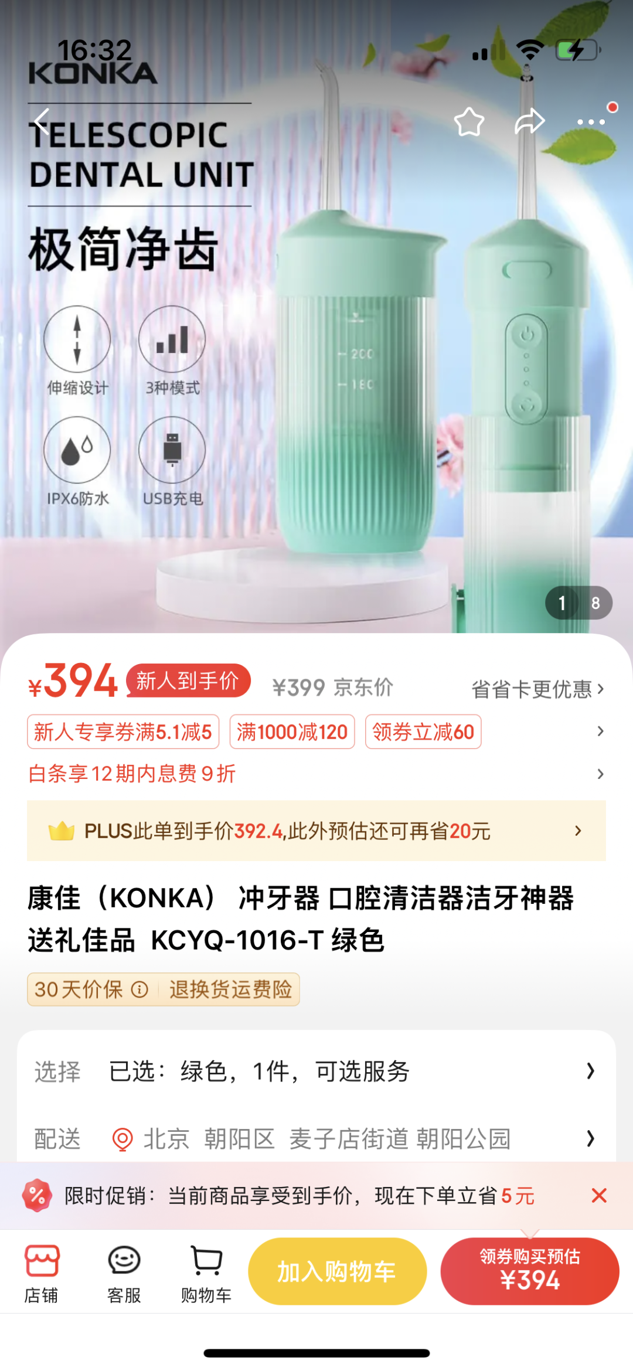Tap 领券购买预估 ¥394 button
This screenshot has width=633, height=1371.
pyautogui.click(x=530, y=1271)
